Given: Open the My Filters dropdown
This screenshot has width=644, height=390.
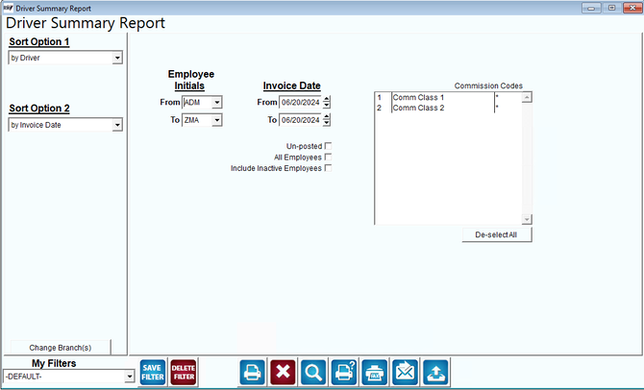Looking at the screenshot, I should [x=130, y=376].
